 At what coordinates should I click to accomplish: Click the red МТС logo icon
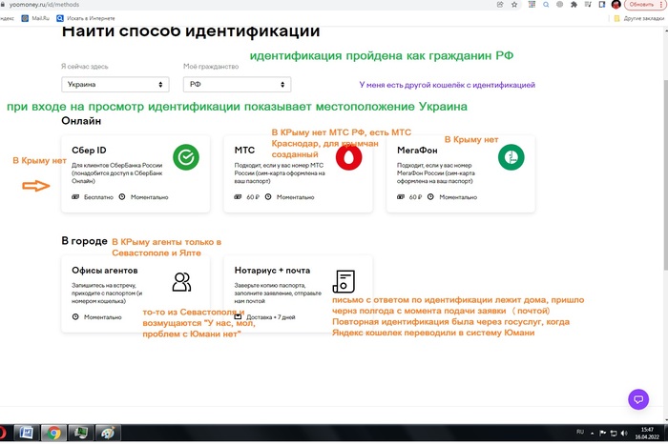pos(349,158)
